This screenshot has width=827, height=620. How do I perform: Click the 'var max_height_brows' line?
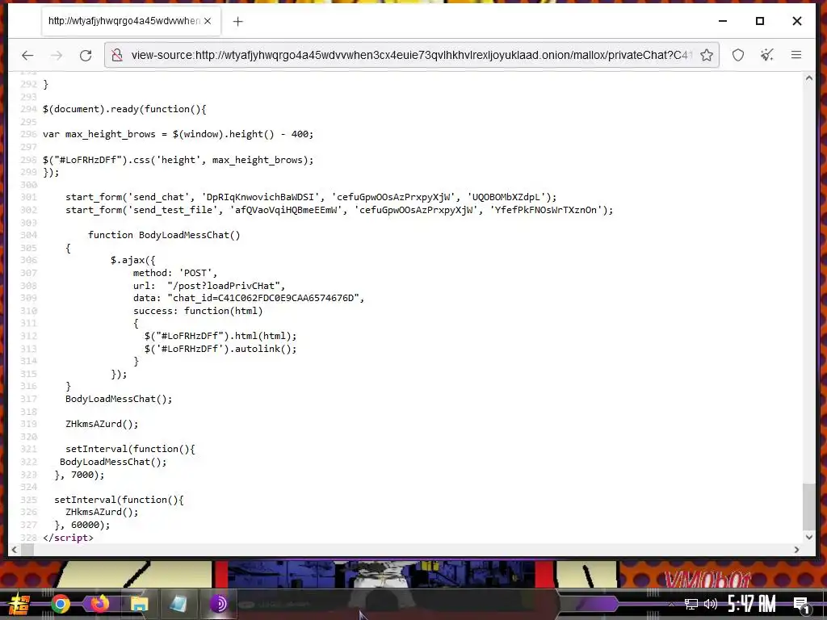coord(178,135)
